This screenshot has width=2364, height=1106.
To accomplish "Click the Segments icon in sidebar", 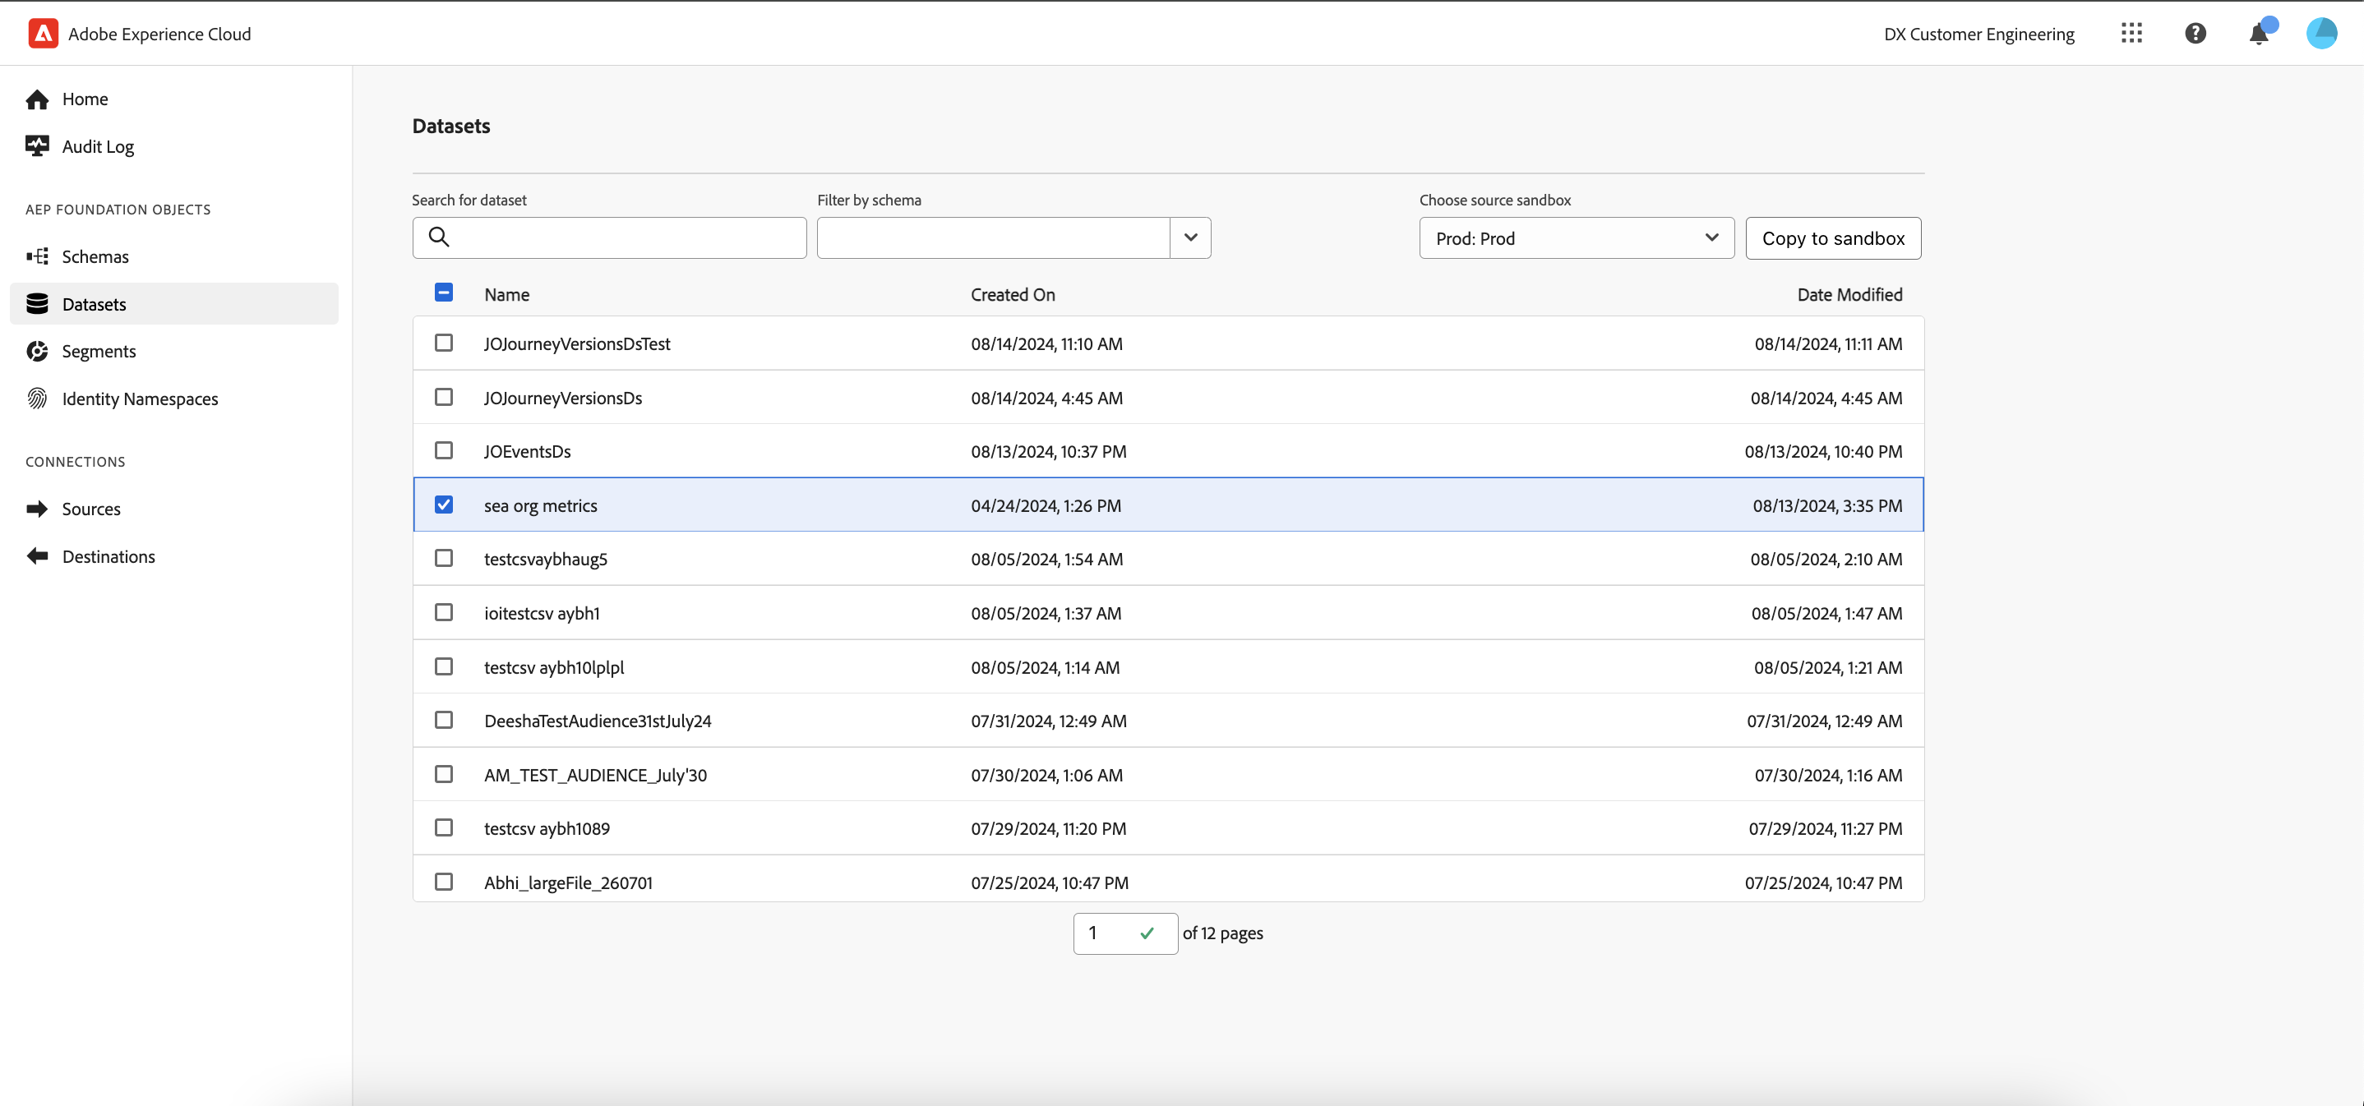I will tap(38, 351).
